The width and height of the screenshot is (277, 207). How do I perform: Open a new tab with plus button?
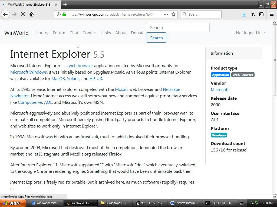tap(65, 4)
